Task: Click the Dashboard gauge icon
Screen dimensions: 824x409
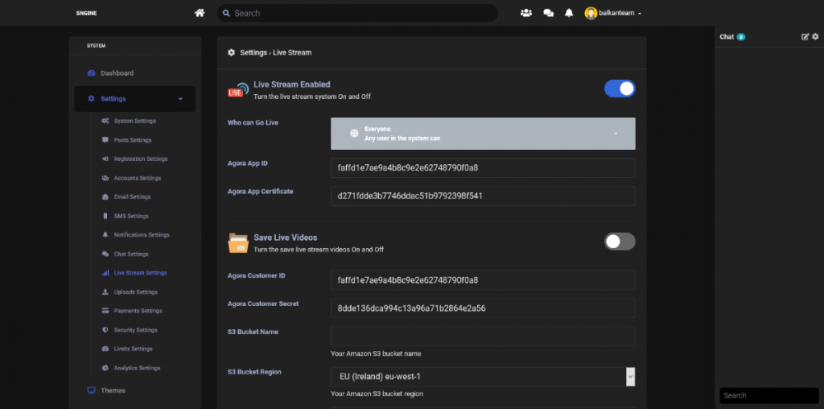Action: coord(91,73)
